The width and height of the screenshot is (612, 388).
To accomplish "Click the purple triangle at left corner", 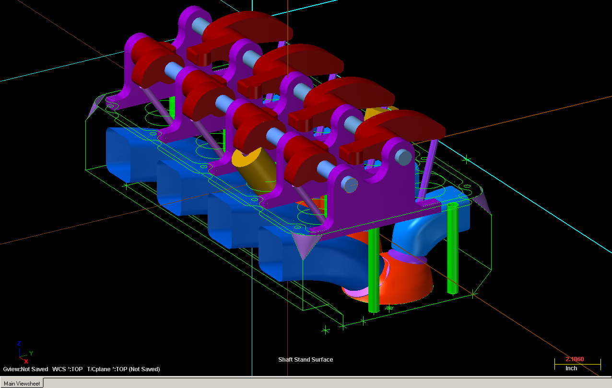I will click(x=95, y=107).
